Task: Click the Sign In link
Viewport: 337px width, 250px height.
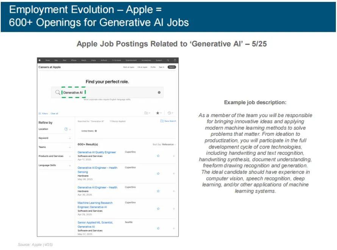Action: point(161,67)
